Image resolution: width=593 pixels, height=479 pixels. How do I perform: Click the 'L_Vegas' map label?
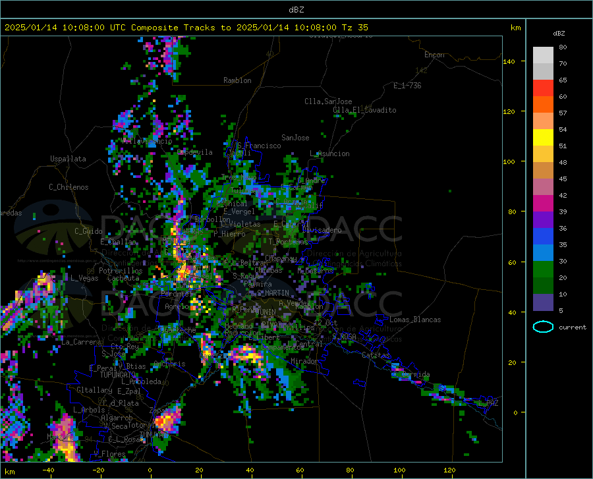coord(84,278)
